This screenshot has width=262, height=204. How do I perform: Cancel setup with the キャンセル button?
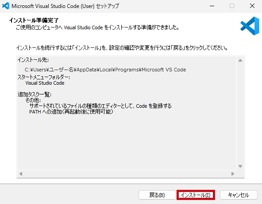[x=239, y=195]
